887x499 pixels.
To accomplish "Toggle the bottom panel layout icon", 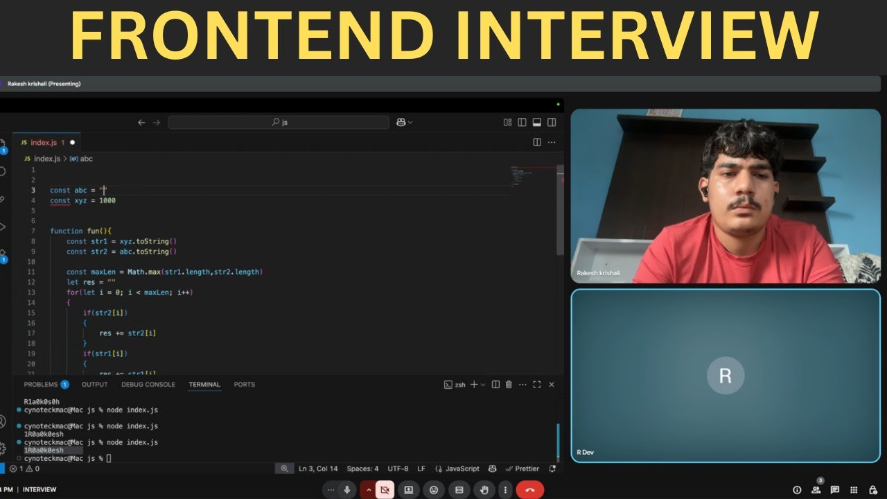I will point(537,123).
